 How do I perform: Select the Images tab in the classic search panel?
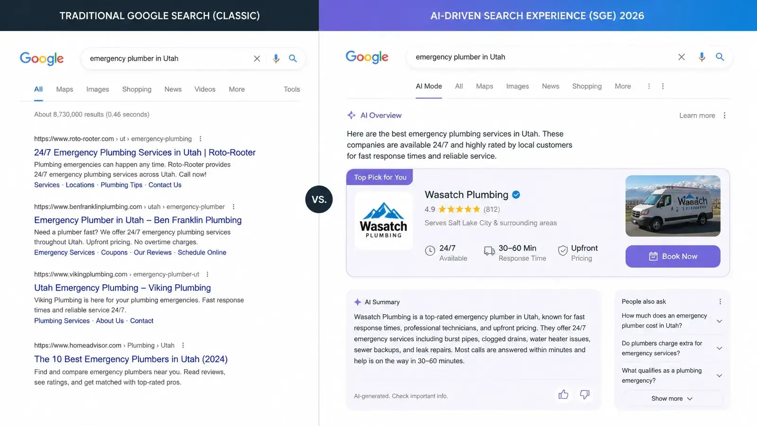tap(97, 89)
